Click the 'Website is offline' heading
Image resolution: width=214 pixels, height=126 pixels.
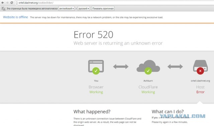tap(15, 17)
